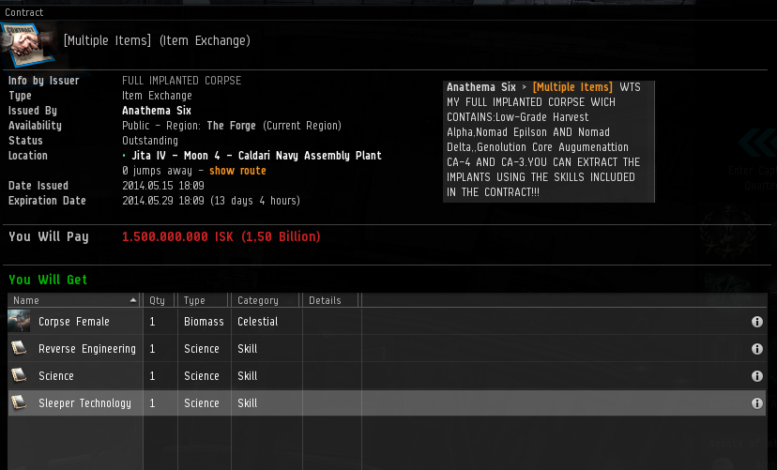
Task: Select the Corpse Female row
Action: 387,322
